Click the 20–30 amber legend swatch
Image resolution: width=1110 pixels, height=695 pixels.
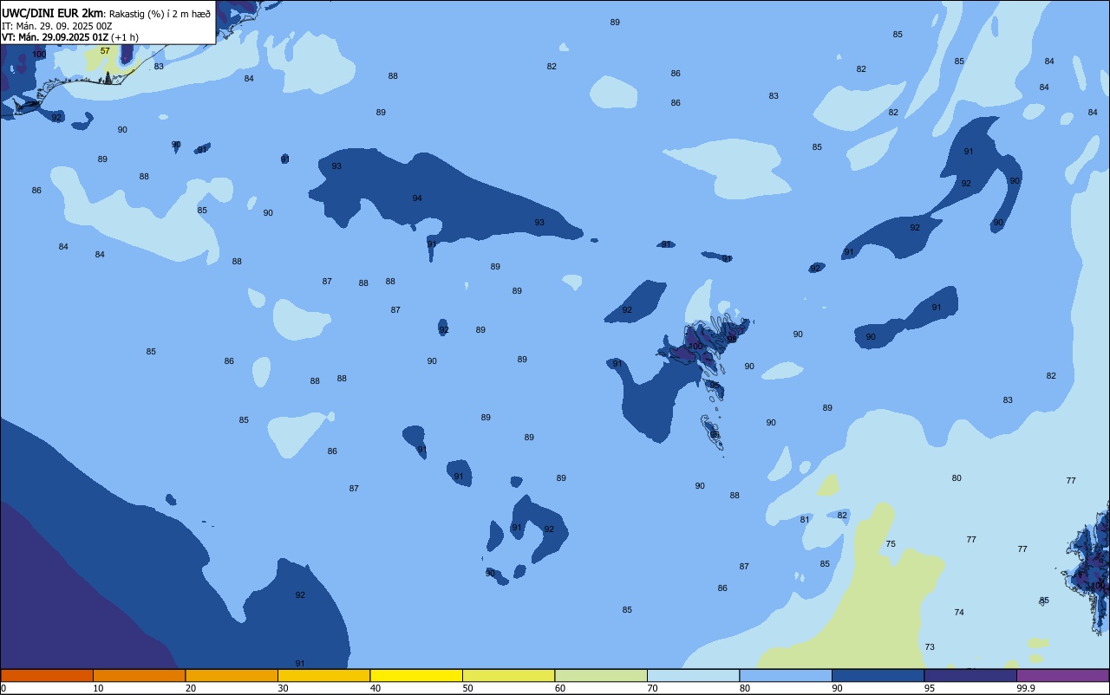click(x=232, y=675)
